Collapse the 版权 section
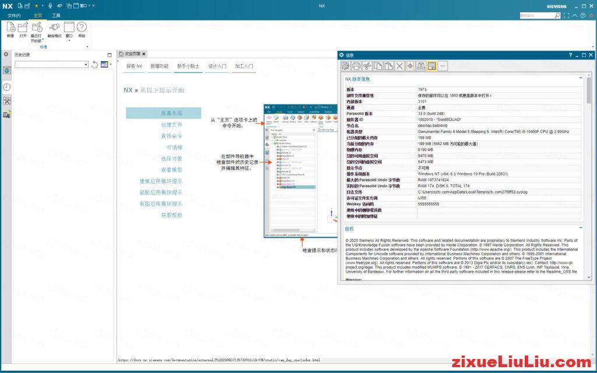 point(581,228)
